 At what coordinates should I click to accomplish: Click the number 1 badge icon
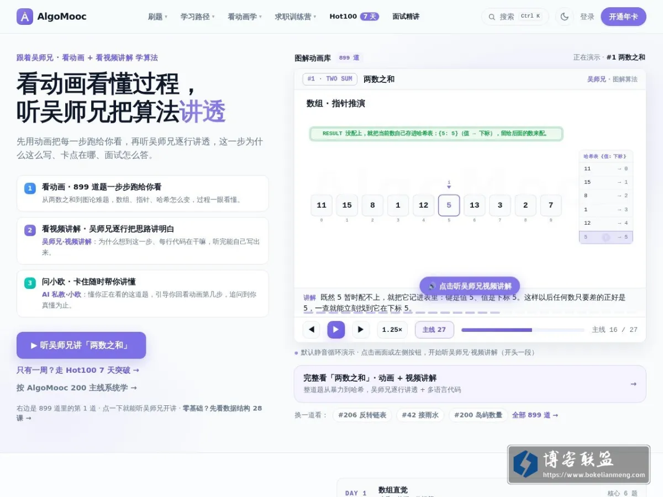coord(30,188)
